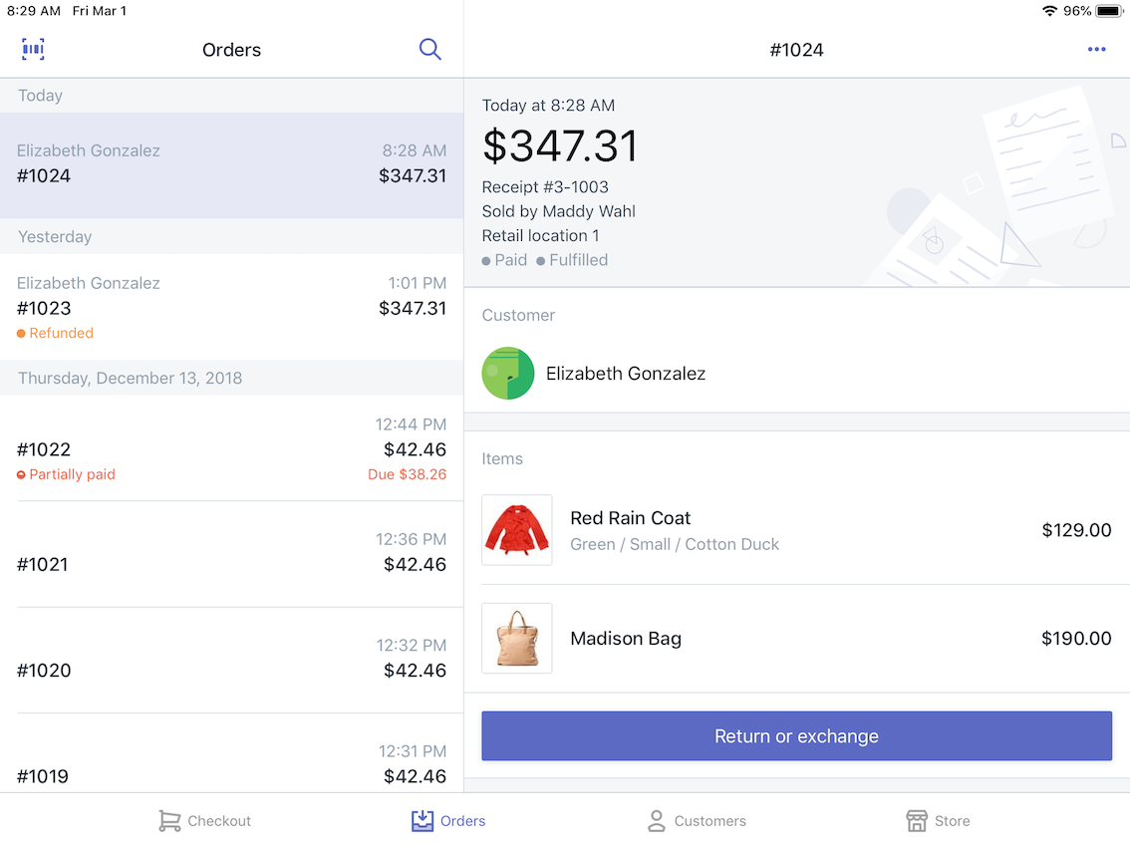
Task: Tap Elizabeth Gonzalez's green avatar
Action: (508, 374)
